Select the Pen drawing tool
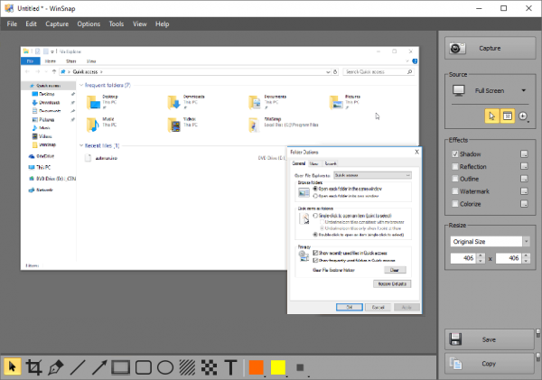 [x=56, y=366]
